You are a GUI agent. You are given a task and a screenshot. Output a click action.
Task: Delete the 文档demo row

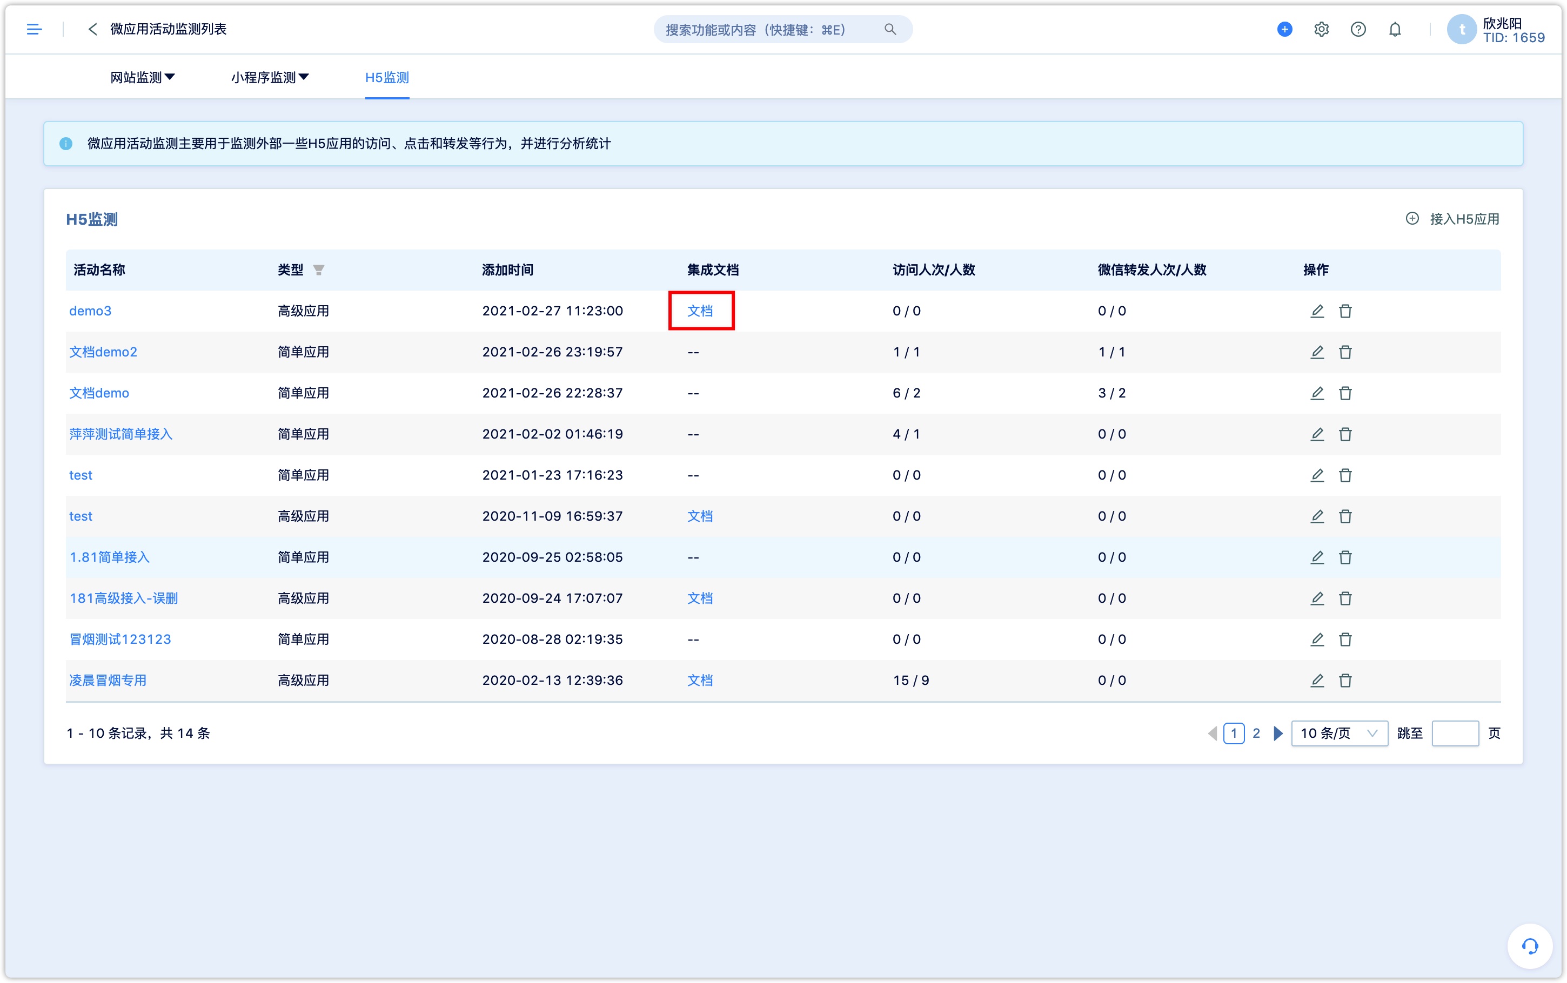pyautogui.click(x=1345, y=393)
